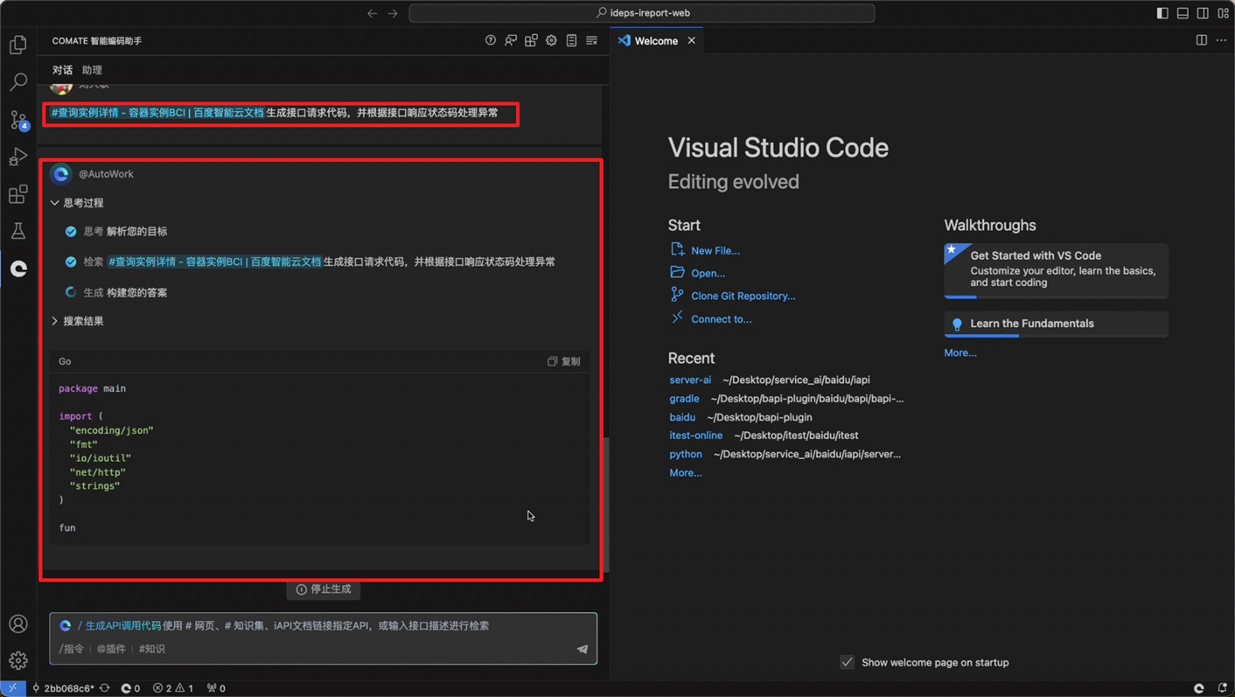This screenshot has width=1235, height=697.
Task: Open recent project itest-online
Action: 696,436
